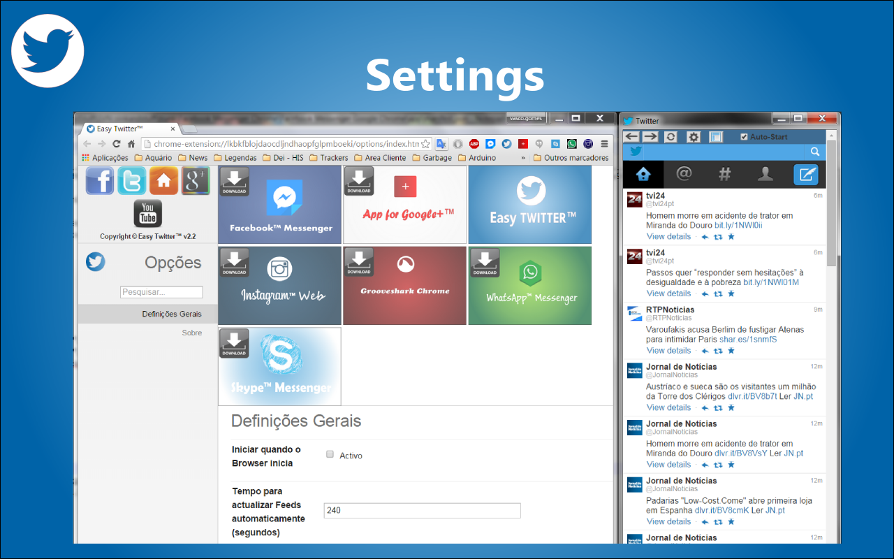
Task: Click the Chrome home button
Action: 131,144
